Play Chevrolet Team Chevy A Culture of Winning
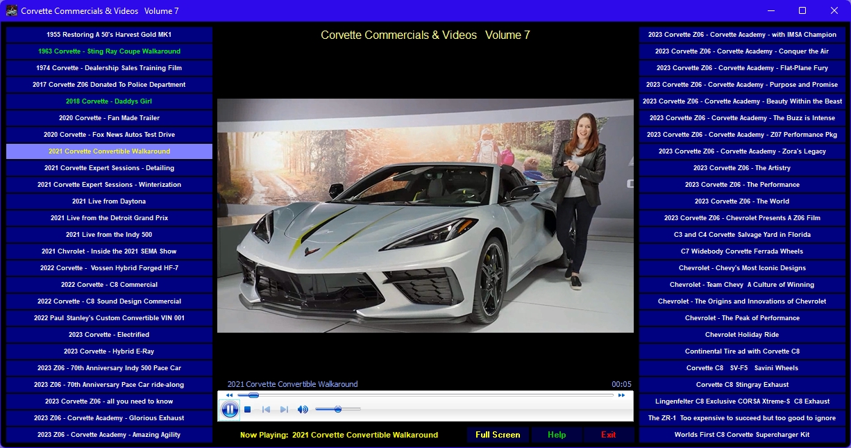 pyautogui.click(x=742, y=285)
